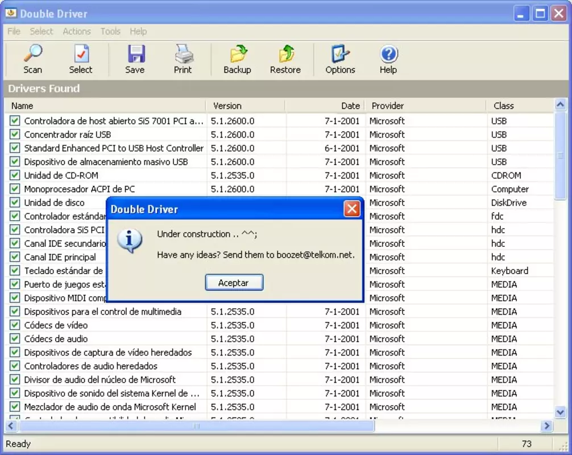The height and width of the screenshot is (455, 572).
Task: Click the boozet@telkom.net email text line
Action: (x=256, y=255)
